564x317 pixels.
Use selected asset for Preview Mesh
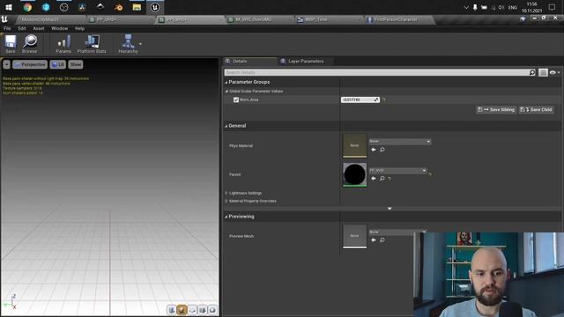coord(374,240)
